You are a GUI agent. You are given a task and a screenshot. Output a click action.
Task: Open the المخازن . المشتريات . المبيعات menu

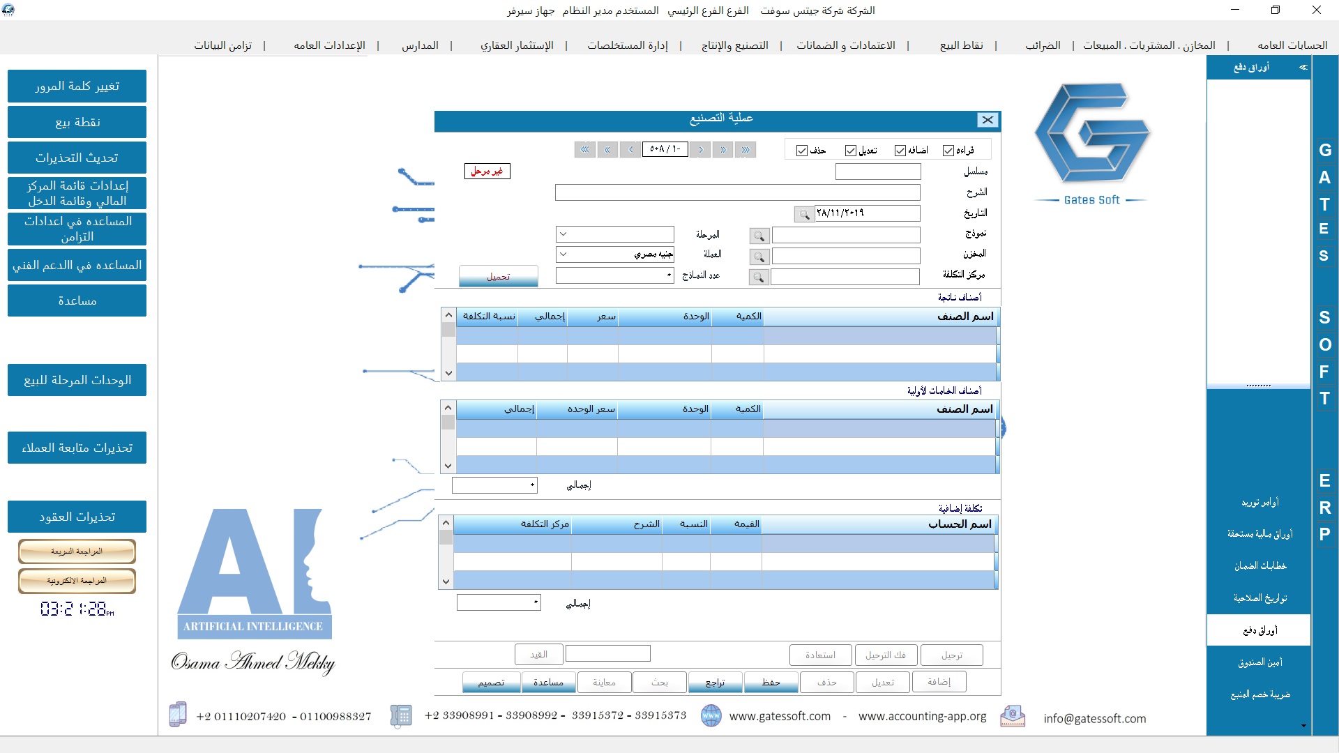point(1149,45)
